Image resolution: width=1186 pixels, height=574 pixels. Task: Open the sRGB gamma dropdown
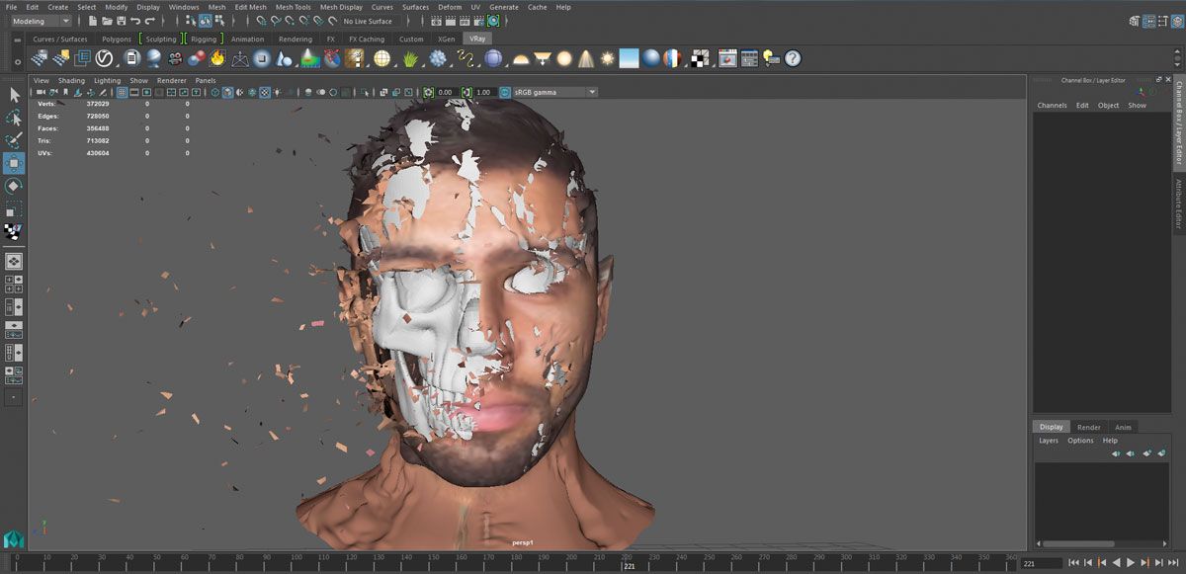[553, 91]
